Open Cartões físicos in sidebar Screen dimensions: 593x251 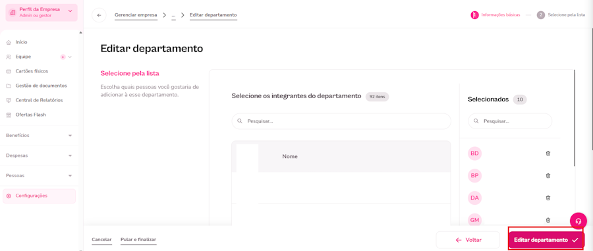32,71
